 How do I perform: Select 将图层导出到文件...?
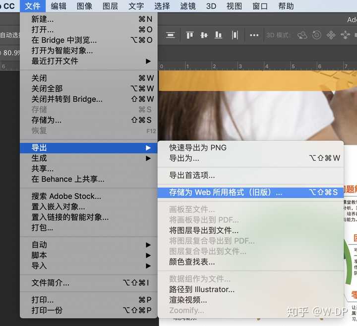coord(250,231)
